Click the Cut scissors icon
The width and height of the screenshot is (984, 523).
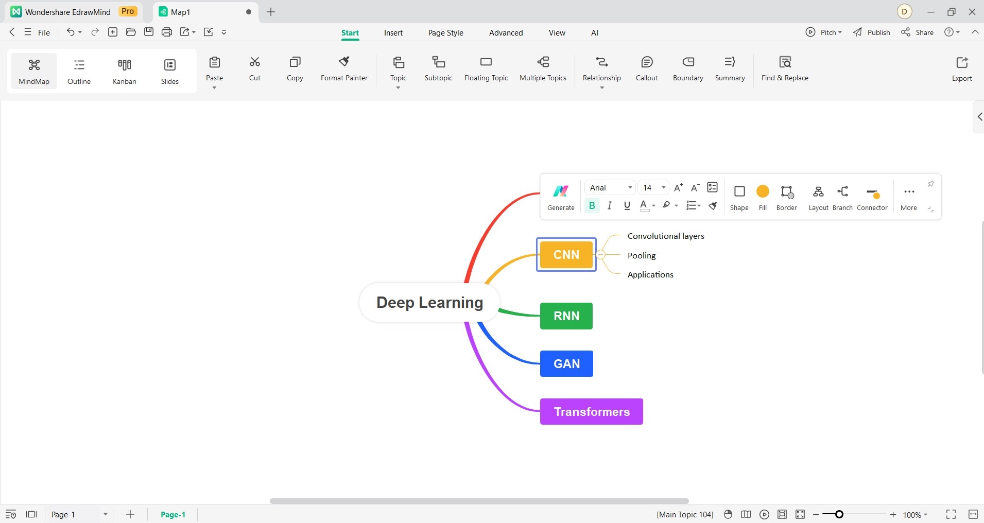tap(255, 62)
